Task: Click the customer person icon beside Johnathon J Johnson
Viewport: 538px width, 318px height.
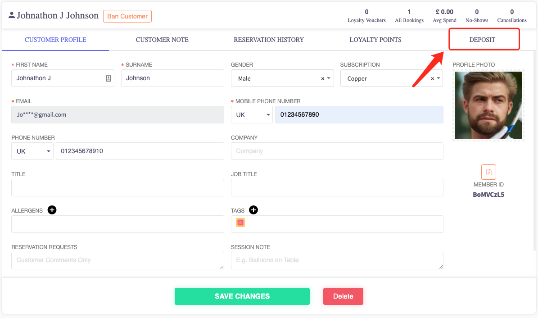Action: [x=12, y=15]
